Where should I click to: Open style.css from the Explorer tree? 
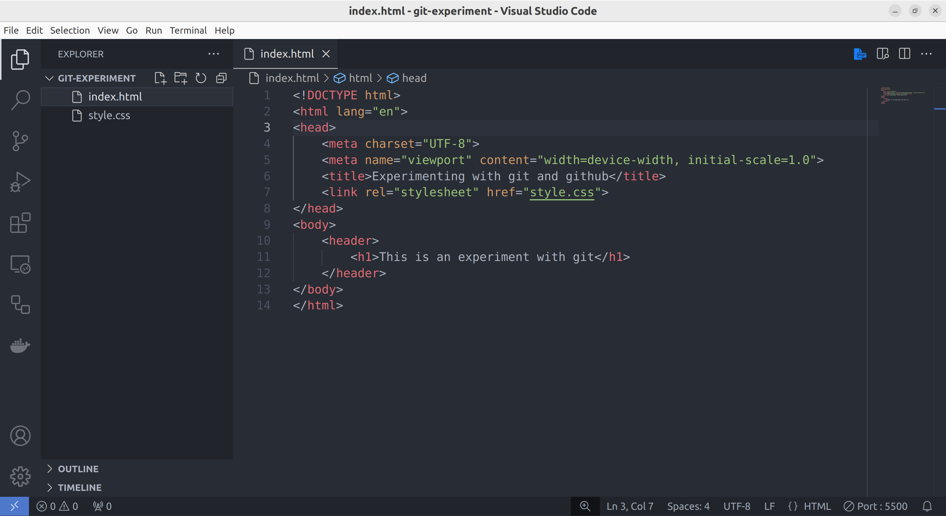(x=137, y=116)
